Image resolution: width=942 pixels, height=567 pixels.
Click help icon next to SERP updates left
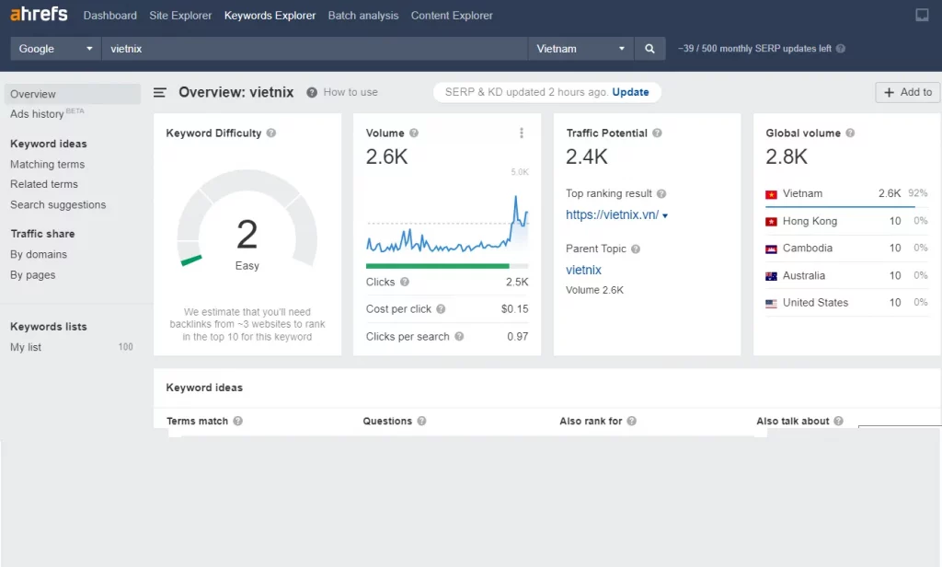click(841, 49)
